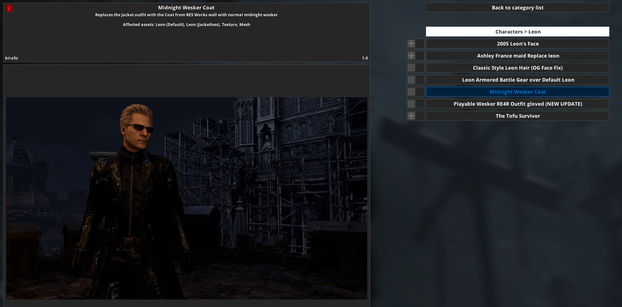622x307 pixels.
Task: Toggle the Midnight Wesker Coat switch
Action: 415,92
